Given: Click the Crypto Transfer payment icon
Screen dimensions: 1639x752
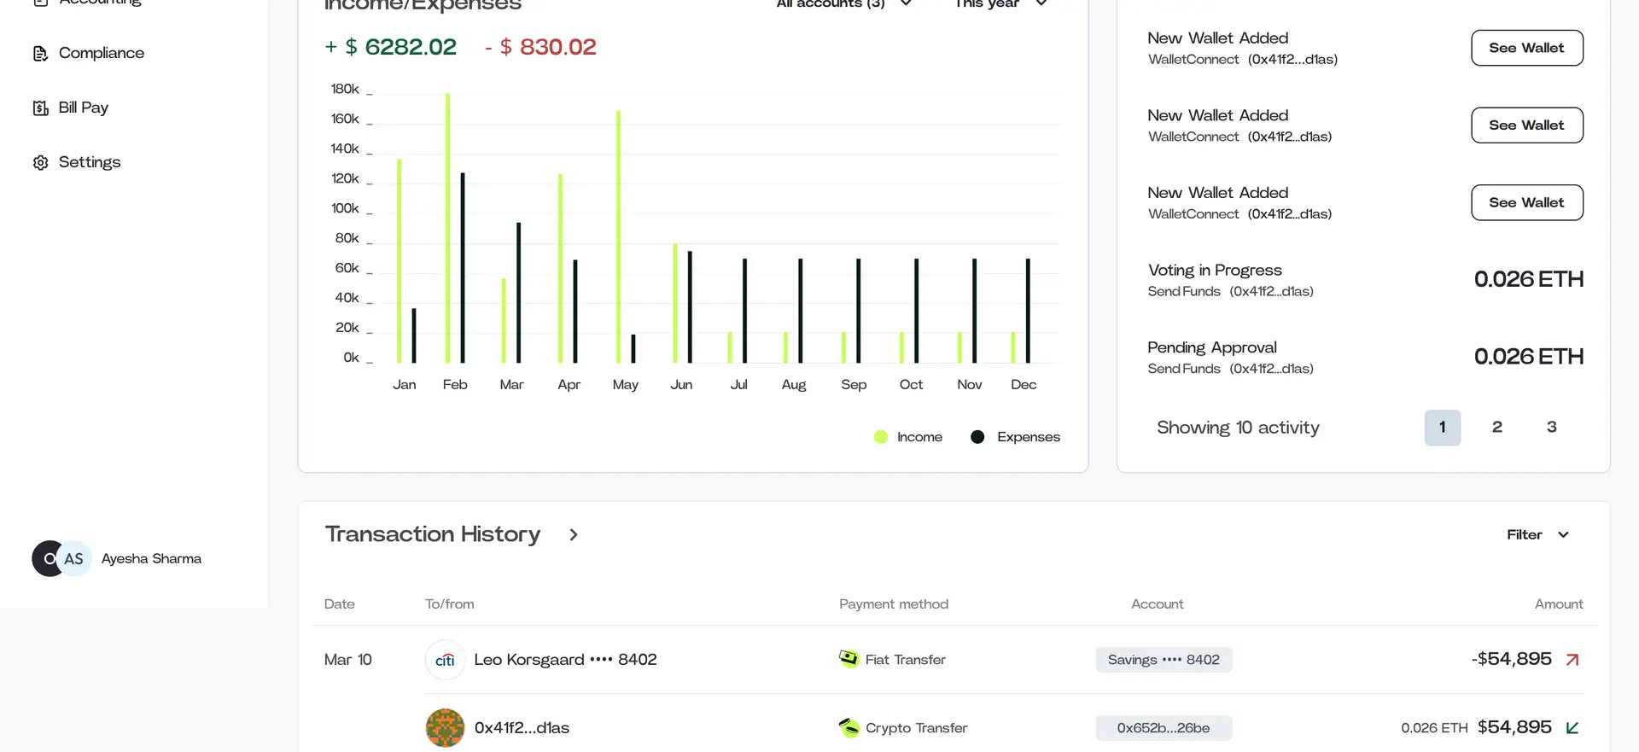Looking at the screenshot, I should coord(849,727).
